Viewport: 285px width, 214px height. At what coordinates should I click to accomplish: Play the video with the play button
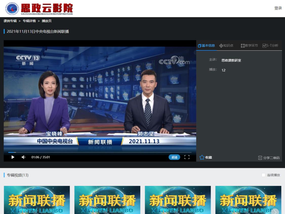coord(13,157)
